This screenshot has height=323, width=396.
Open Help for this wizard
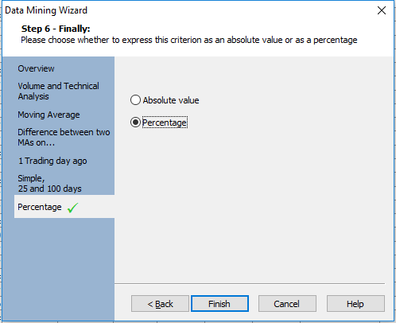click(355, 304)
